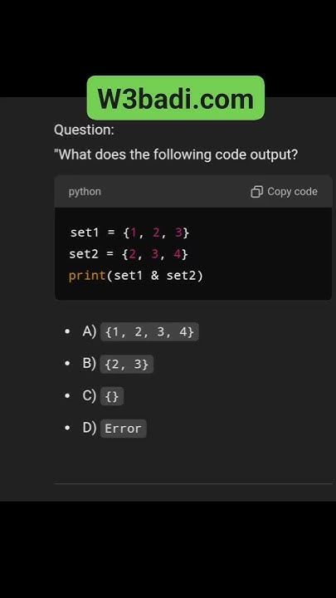Click the horizontal divider below the options
The image size is (336, 598).
[x=193, y=483]
